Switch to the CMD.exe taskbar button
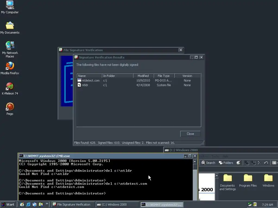 click(162, 204)
